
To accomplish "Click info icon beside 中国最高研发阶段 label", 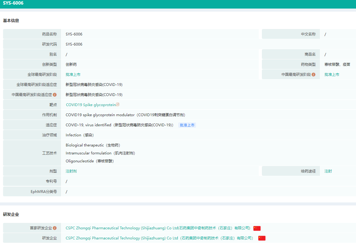I will [314, 75].
